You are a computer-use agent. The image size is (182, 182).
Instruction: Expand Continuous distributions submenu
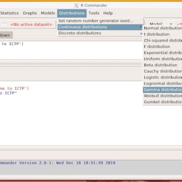point(100,27)
